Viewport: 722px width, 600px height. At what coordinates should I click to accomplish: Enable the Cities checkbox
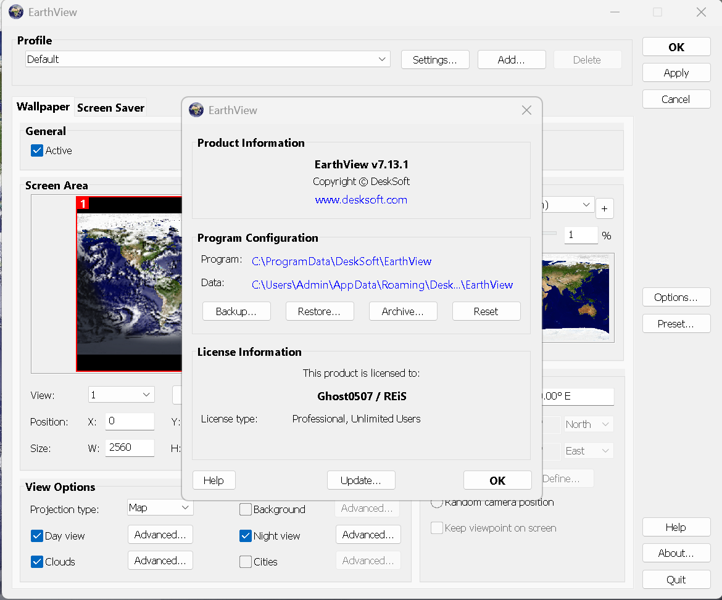(246, 561)
